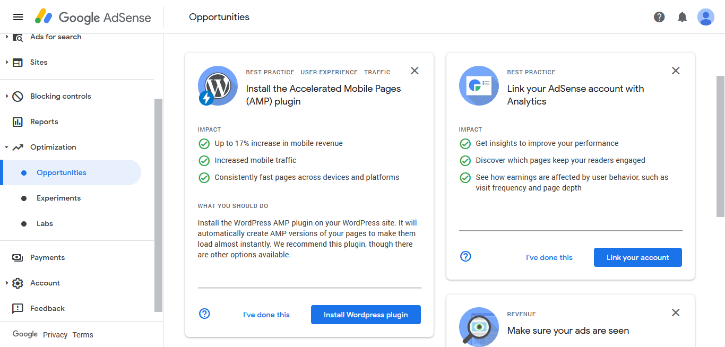Open the Payments page
Screen dimensions: 725x347
tap(47, 257)
